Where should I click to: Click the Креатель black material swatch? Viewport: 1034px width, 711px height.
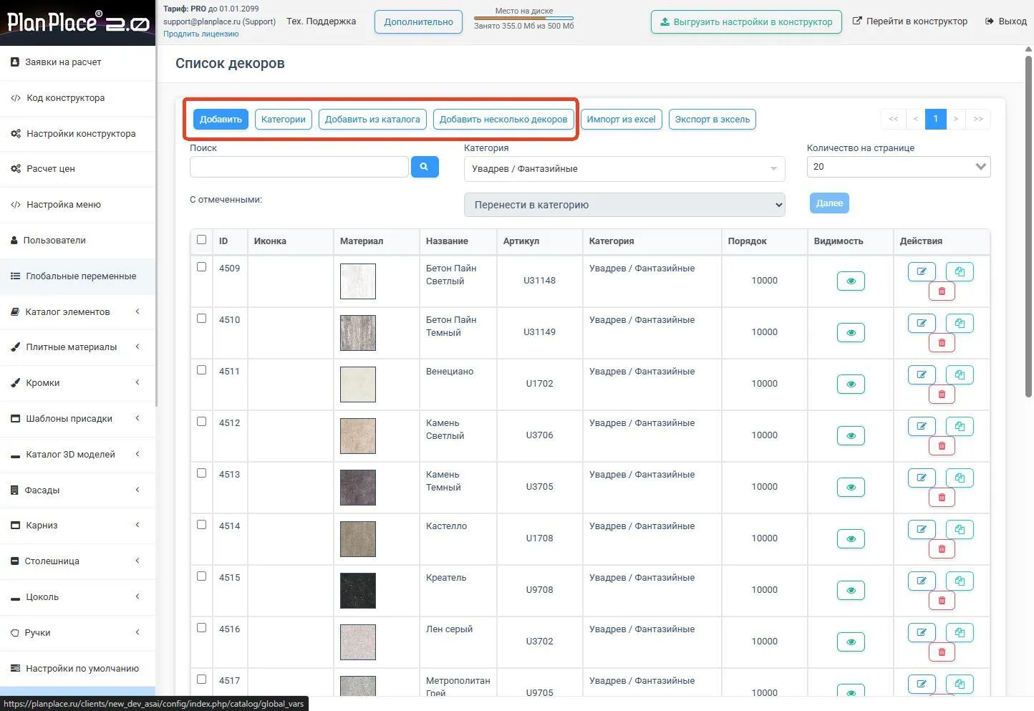[x=358, y=591]
